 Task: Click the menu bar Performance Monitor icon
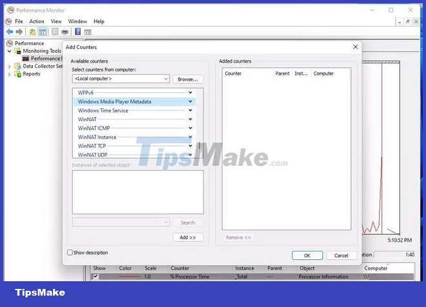tap(8, 21)
